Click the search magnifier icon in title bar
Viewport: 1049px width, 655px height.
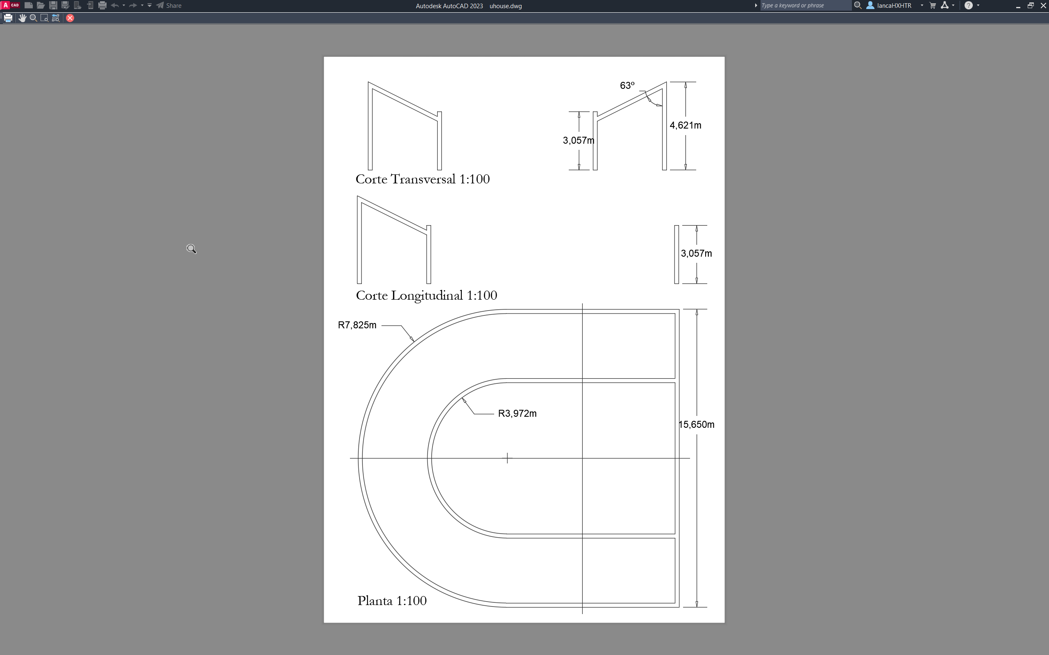[x=857, y=5]
